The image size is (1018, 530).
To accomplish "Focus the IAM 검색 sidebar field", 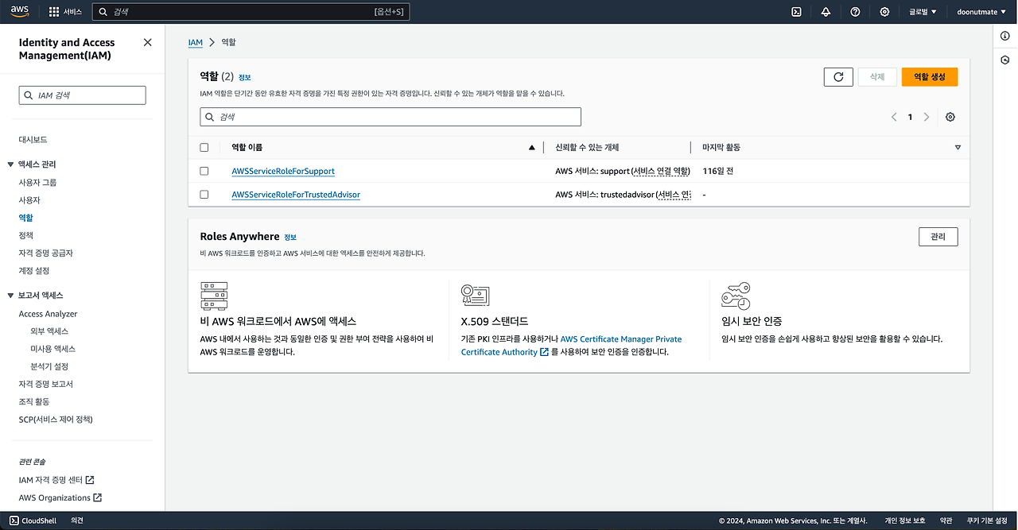I will (83, 95).
